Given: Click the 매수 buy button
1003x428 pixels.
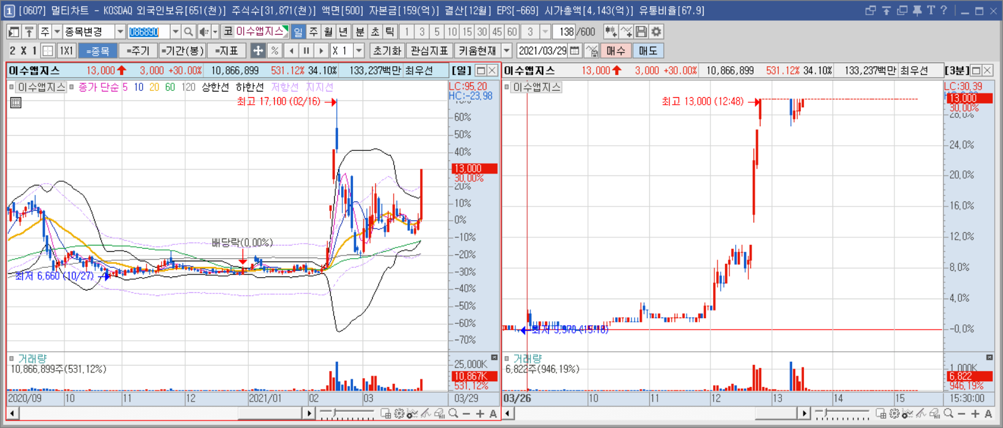Looking at the screenshot, I should (x=616, y=51).
